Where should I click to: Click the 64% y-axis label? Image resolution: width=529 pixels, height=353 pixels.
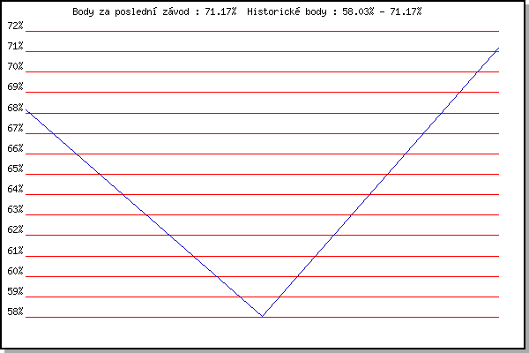coord(15,189)
